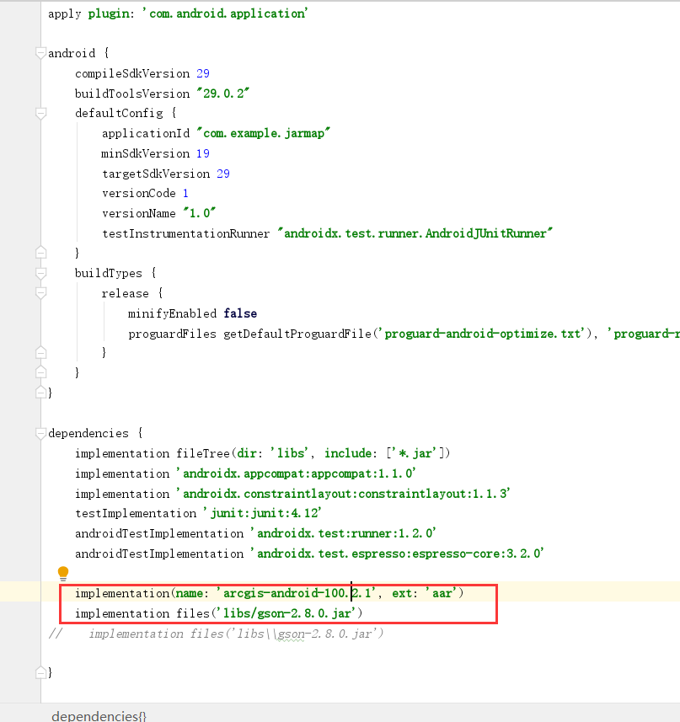Image resolution: width=680 pixels, height=722 pixels.
Task: Click the 'com.android.application' plugin string
Action: [x=225, y=13]
